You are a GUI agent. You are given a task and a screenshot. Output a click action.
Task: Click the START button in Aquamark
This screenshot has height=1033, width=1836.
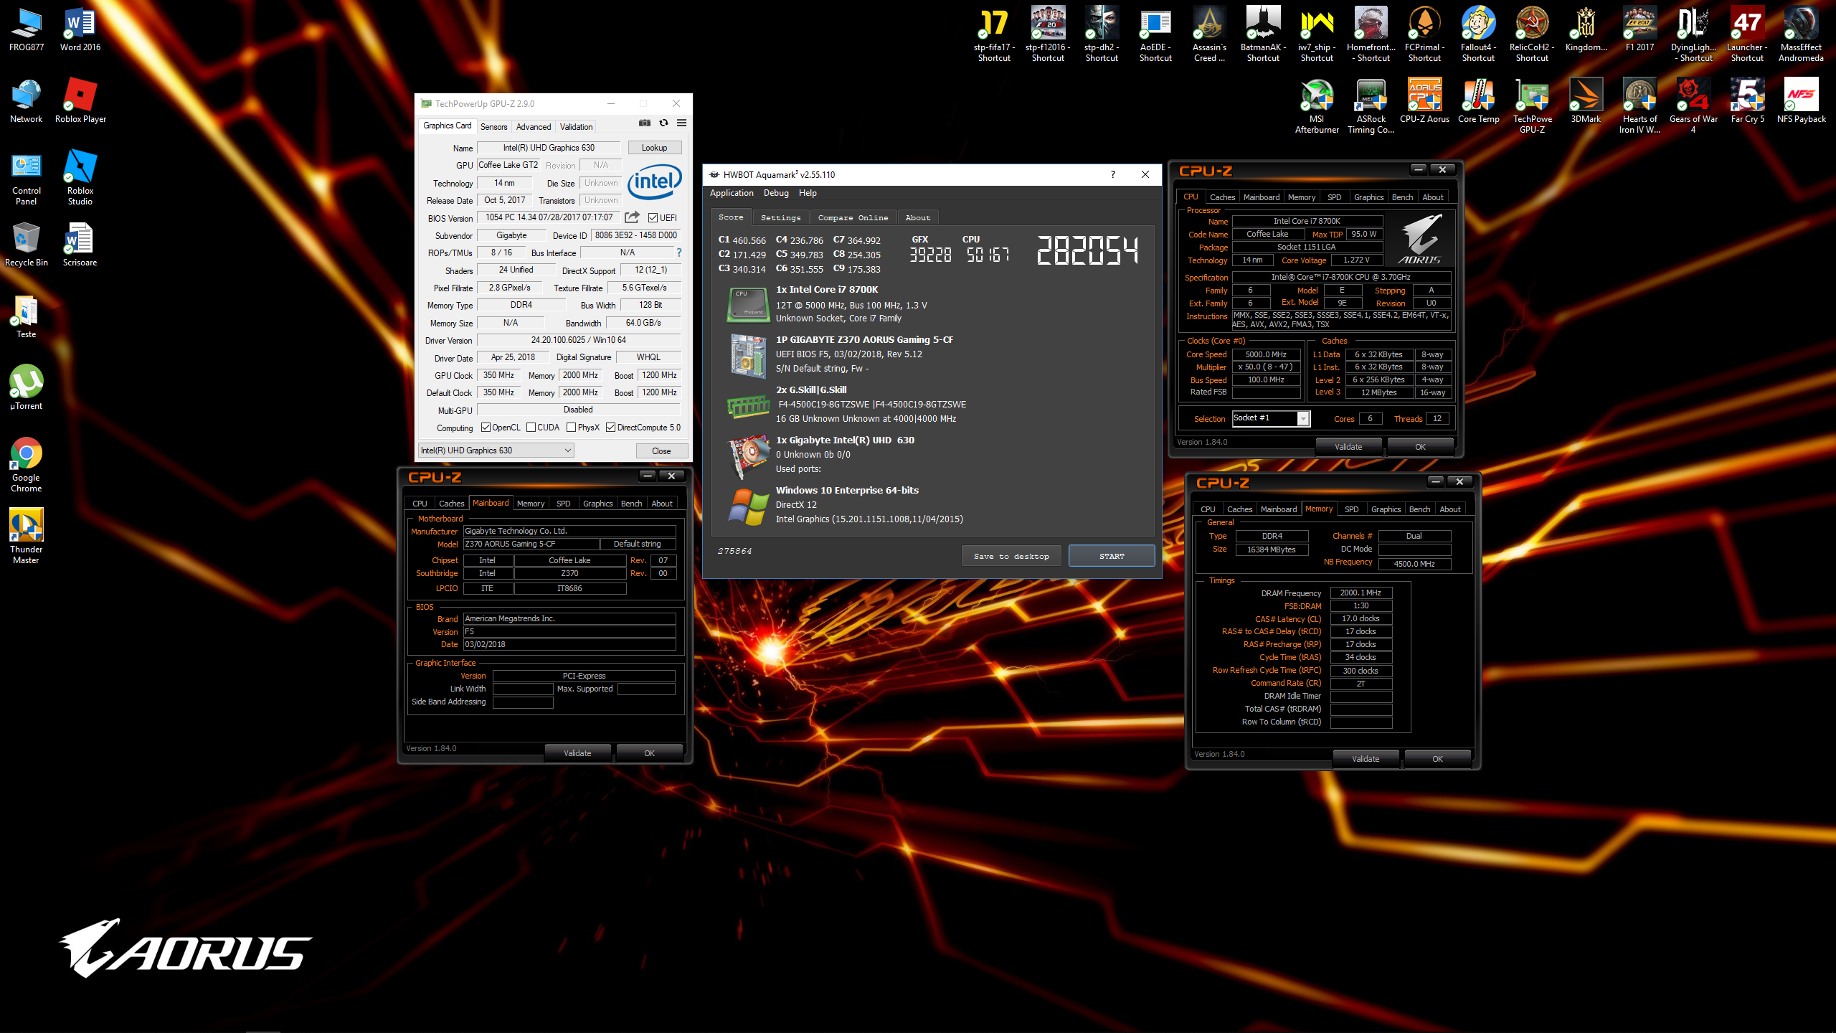(x=1112, y=556)
